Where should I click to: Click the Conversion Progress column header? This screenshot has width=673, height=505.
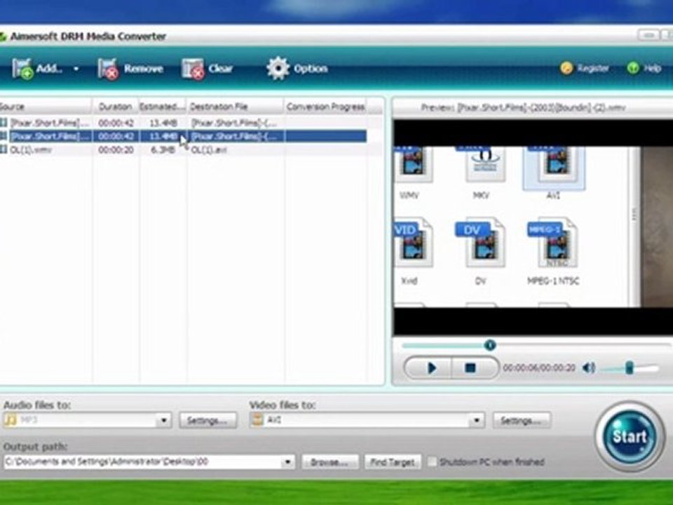325,107
